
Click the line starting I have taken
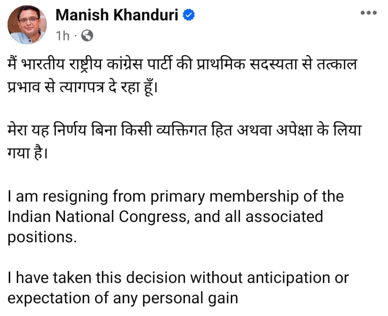coord(178,278)
